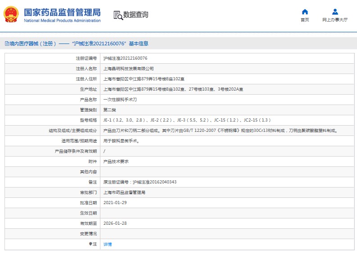Image resolution: width=357 pixels, height=253 pixels.
Task: Click the 有效期至 row label
Action: tap(88, 223)
